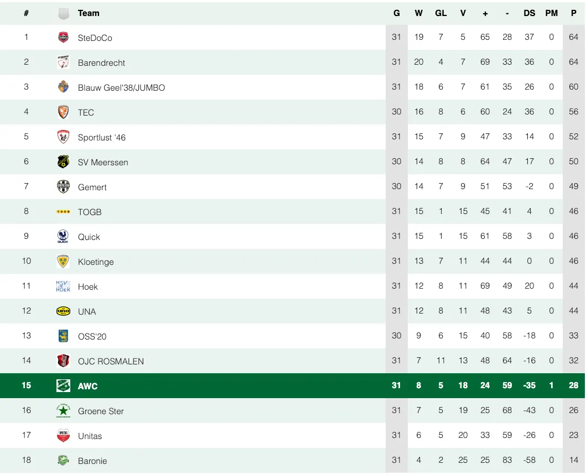Click the UNA oval logo
Viewport: 586px width, 475px height.
pyautogui.click(x=64, y=311)
